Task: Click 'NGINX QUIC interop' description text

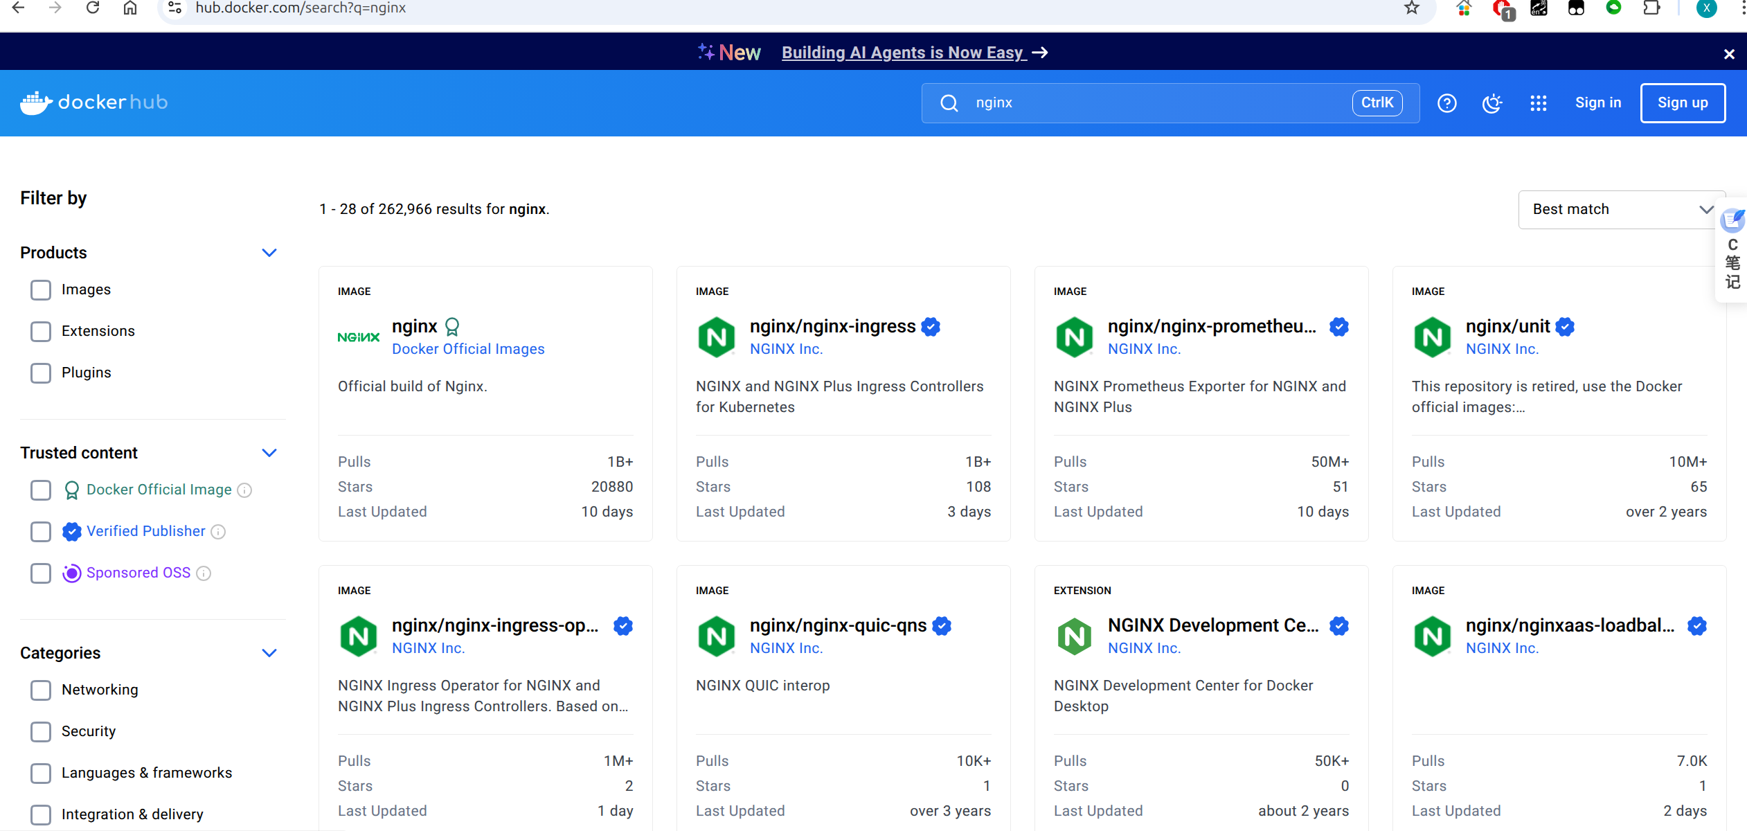Action: (762, 686)
